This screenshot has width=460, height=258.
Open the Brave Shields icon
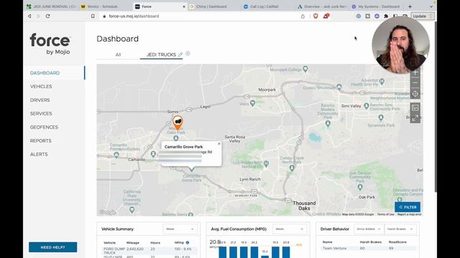[316, 16]
